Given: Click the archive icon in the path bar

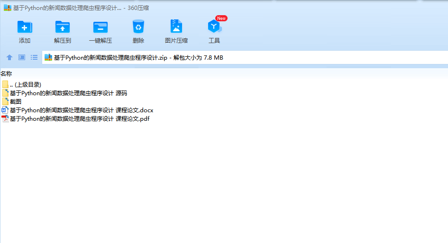Looking at the screenshot, I should pos(48,57).
